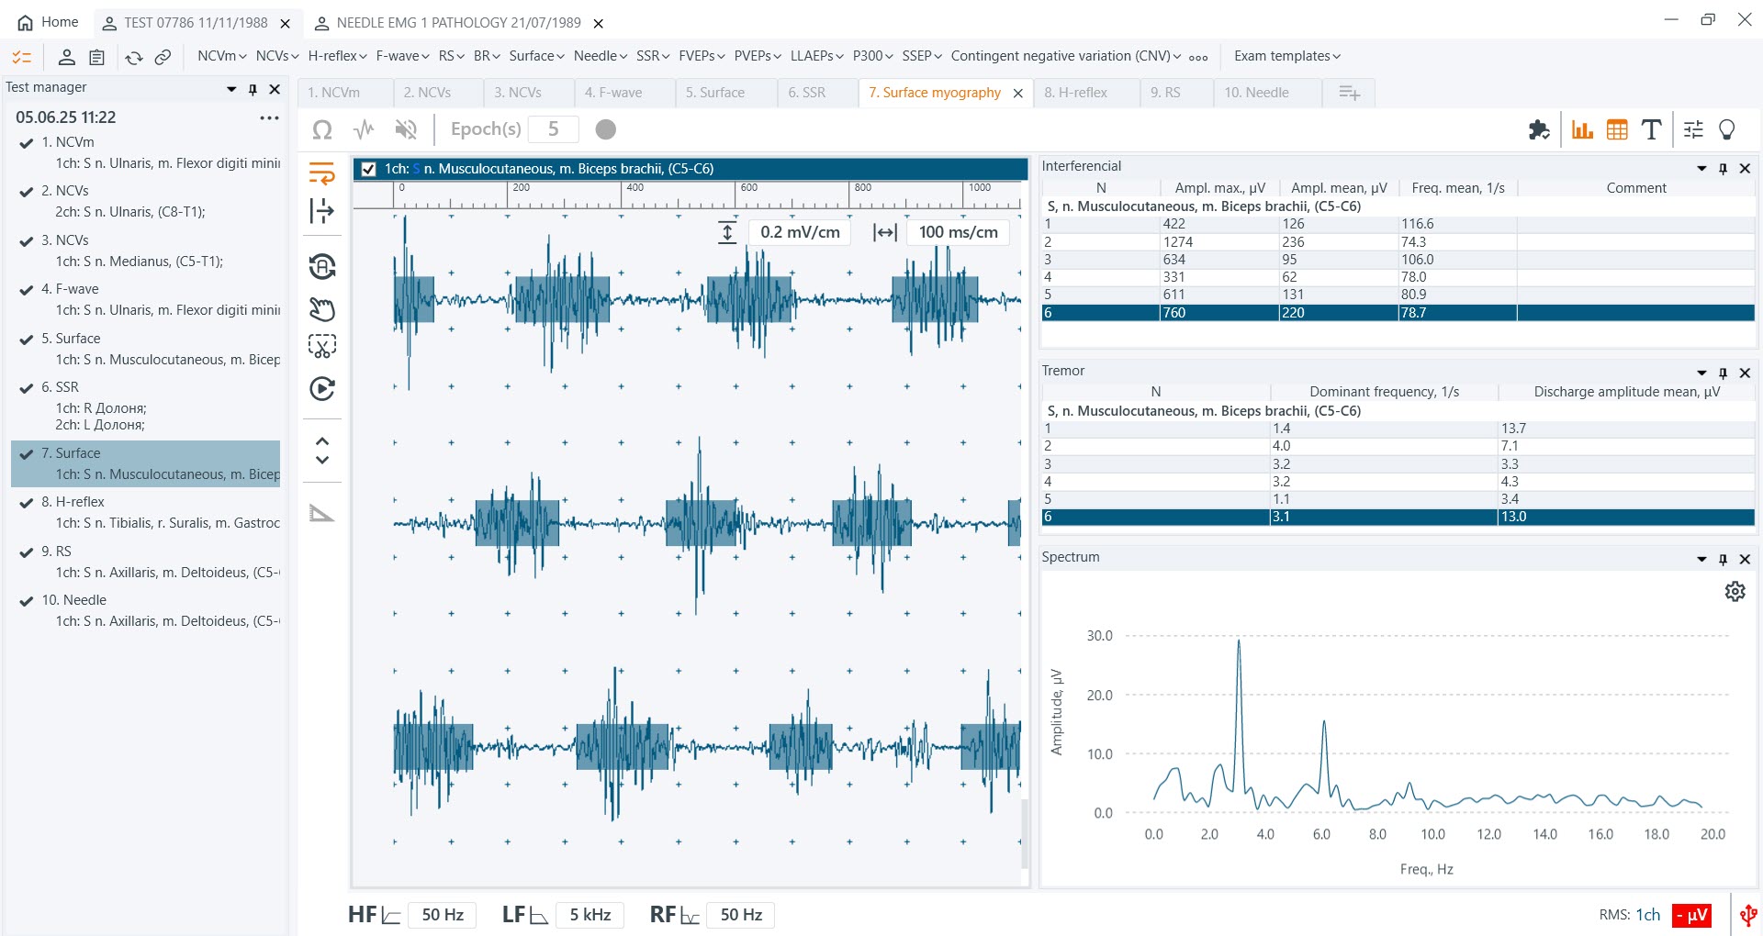This screenshot has width=1763, height=936.
Task: Select the hand pan tool
Action: pyautogui.click(x=322, y=308)
